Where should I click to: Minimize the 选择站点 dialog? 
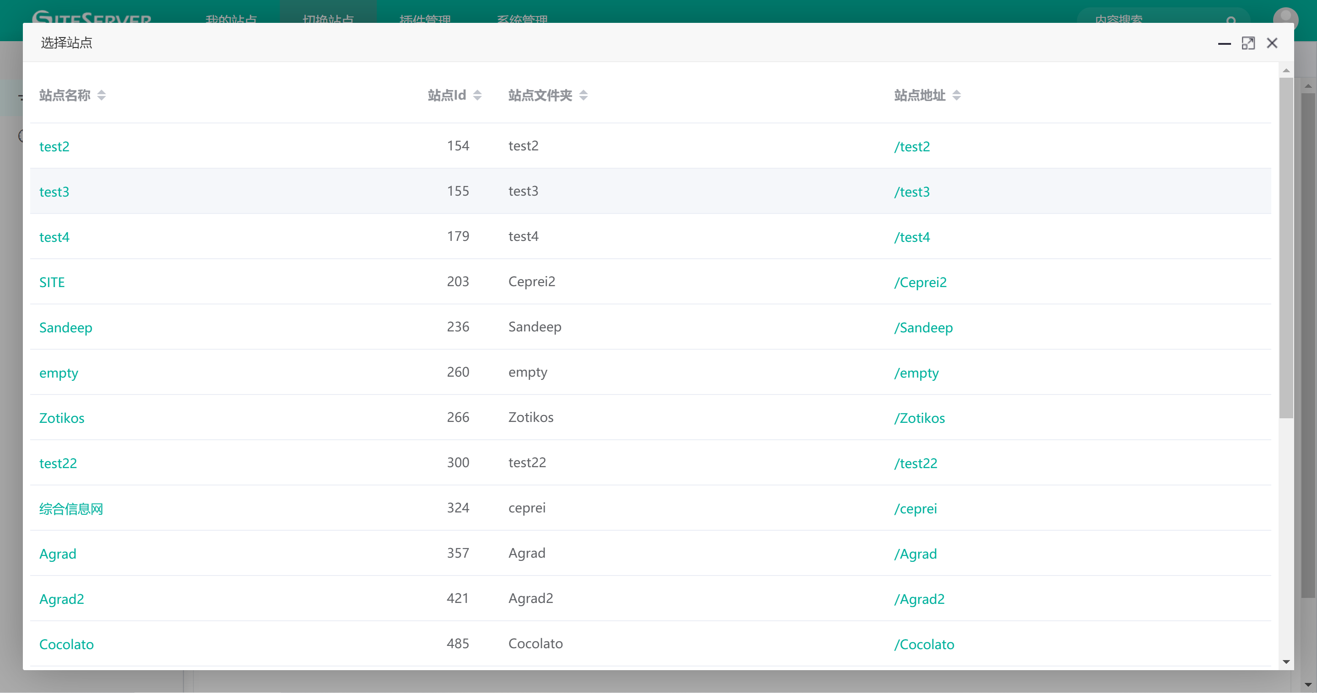[x=1224, y=43]
